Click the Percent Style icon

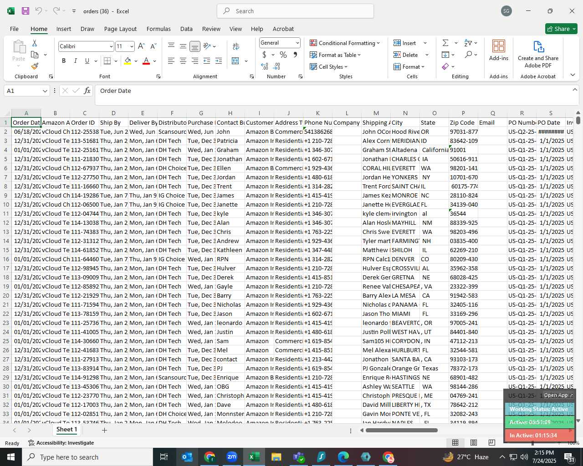click(x=283, y=55)
